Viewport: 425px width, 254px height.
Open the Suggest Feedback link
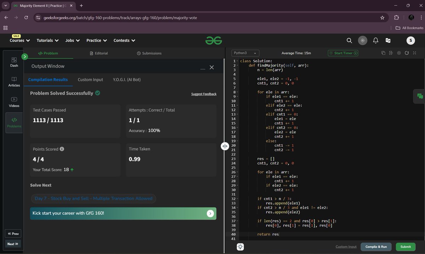click(204, 94)
